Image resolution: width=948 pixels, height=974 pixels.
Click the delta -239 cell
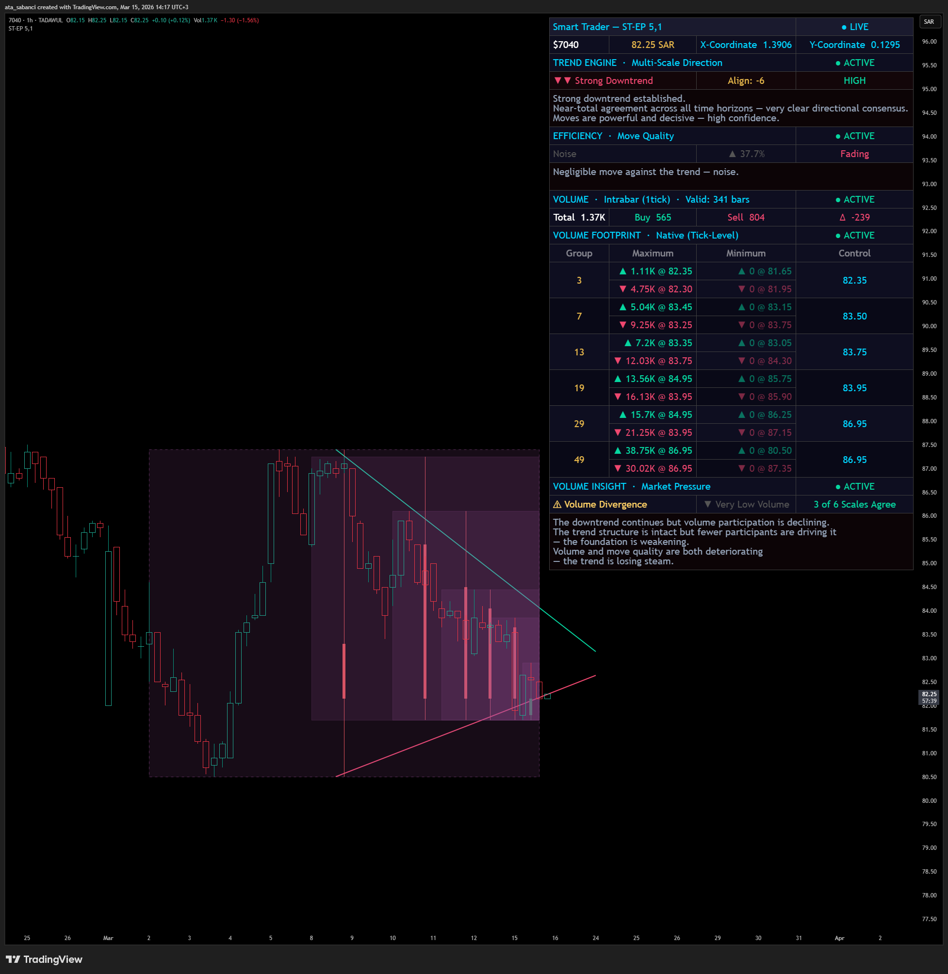[x=854, y=217]
